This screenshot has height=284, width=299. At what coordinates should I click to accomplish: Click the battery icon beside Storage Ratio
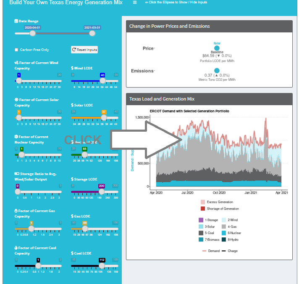tap(16, 174)
